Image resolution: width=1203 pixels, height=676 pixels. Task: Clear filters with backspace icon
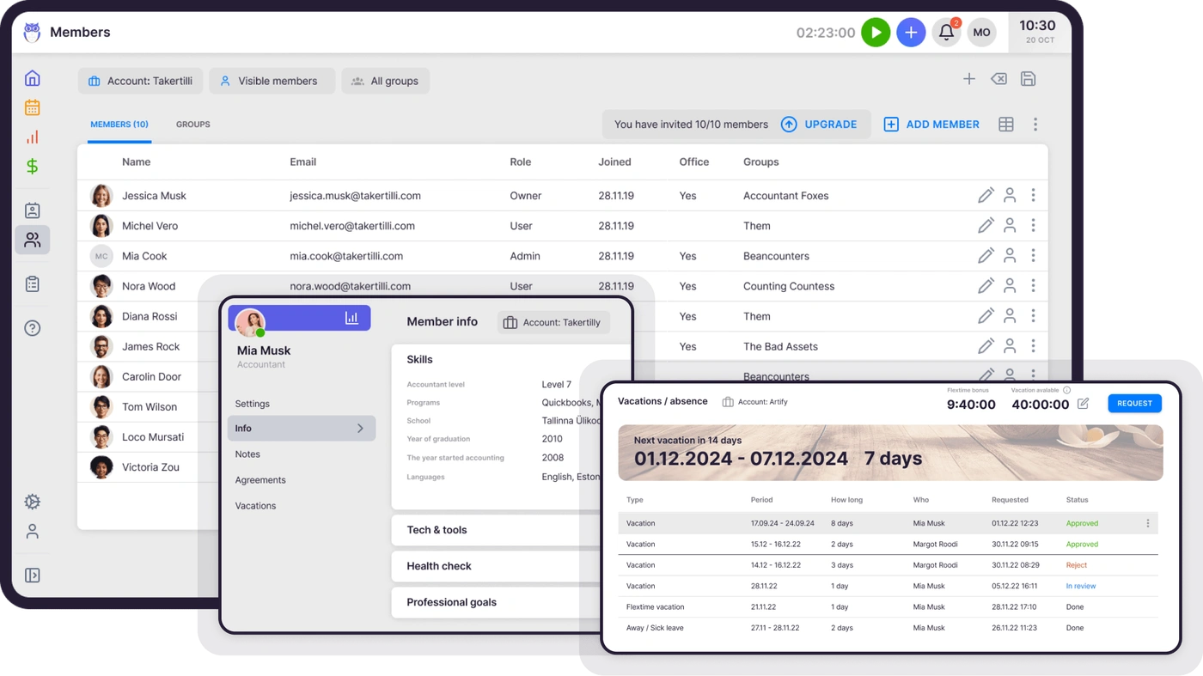(x=998, y=79)
